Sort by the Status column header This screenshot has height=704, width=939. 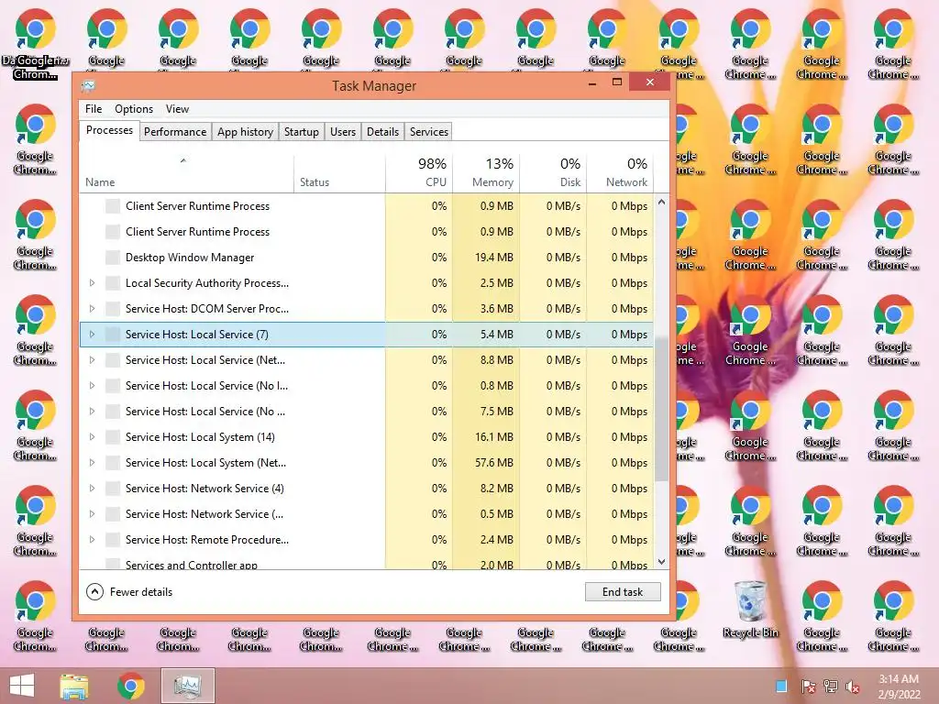[x=339, y=173]
